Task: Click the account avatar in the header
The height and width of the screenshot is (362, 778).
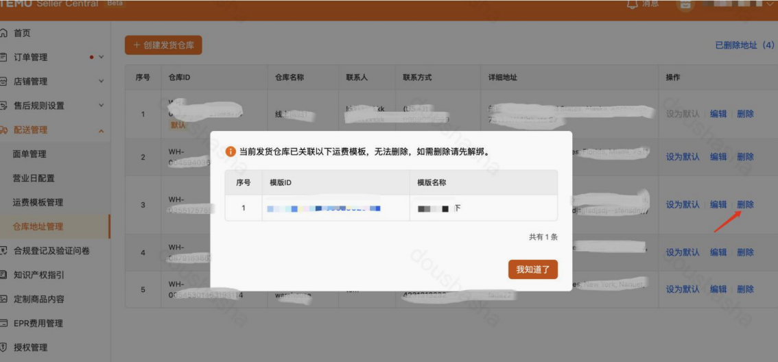Action: tap(685, 5)
